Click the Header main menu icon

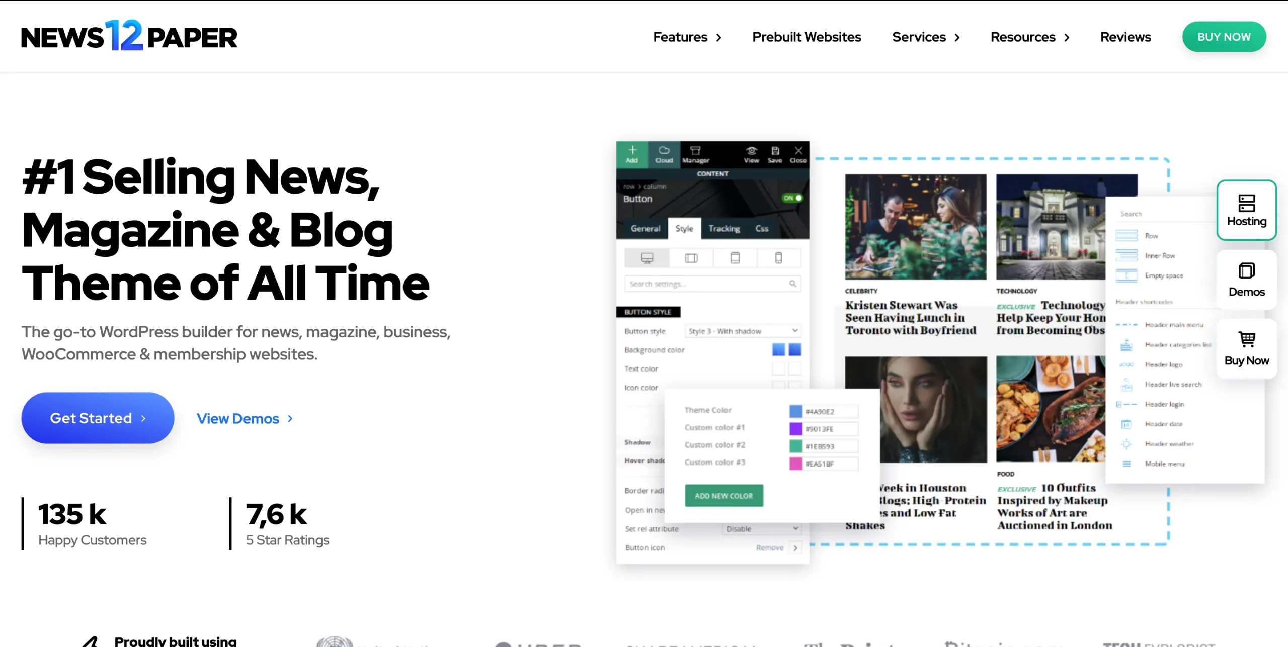(x=1126, y=325)
